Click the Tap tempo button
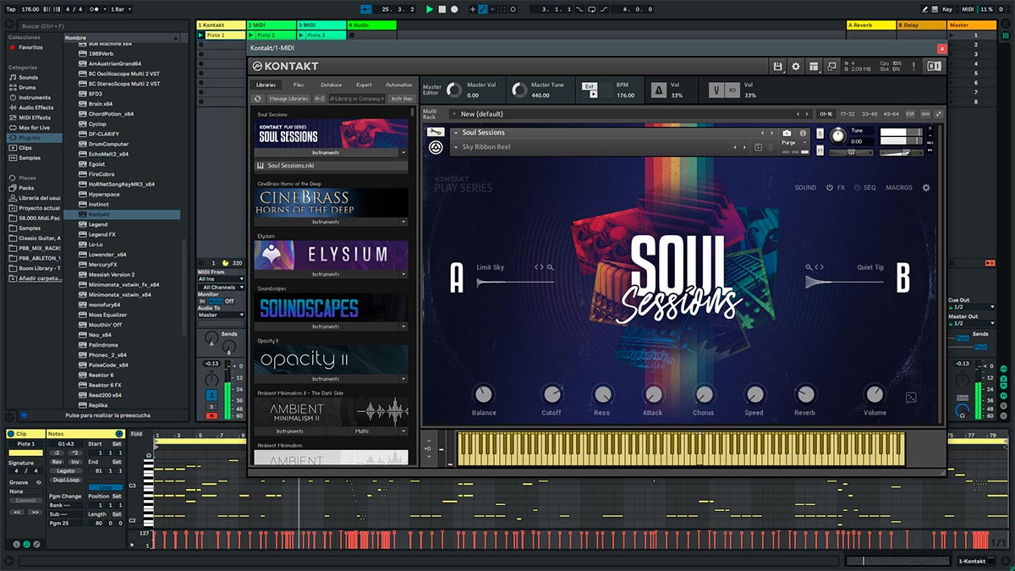 click(11, 9)
